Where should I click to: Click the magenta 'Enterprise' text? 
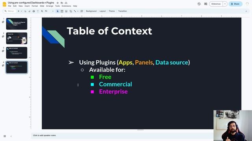point(113,92)
